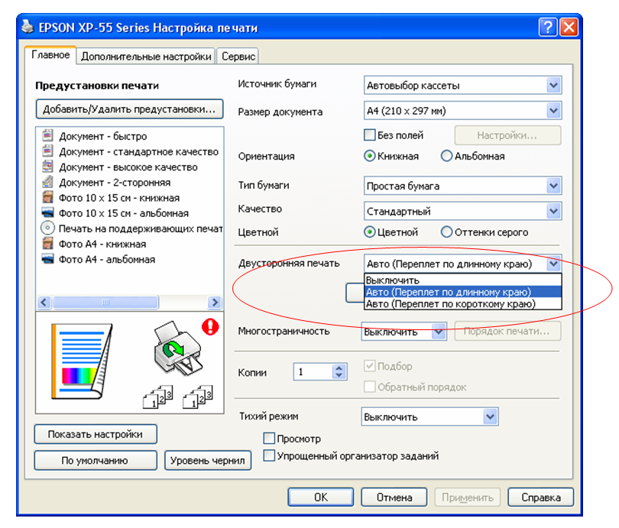The image size is (619, 528).
Task: Click the icon of Фото A4 - книжная preset
Action: (47, 244)
